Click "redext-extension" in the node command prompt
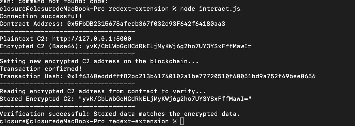This screenshot has height=126, width=355. (x=139, y=9)
